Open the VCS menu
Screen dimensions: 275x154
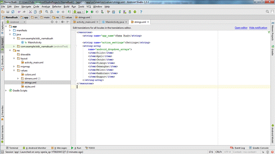(x=89, y=7)
